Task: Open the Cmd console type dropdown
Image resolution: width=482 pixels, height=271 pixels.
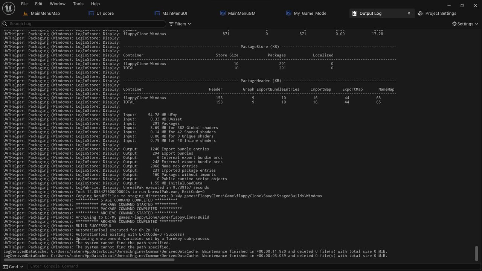Action: click(x=13, y=266)
